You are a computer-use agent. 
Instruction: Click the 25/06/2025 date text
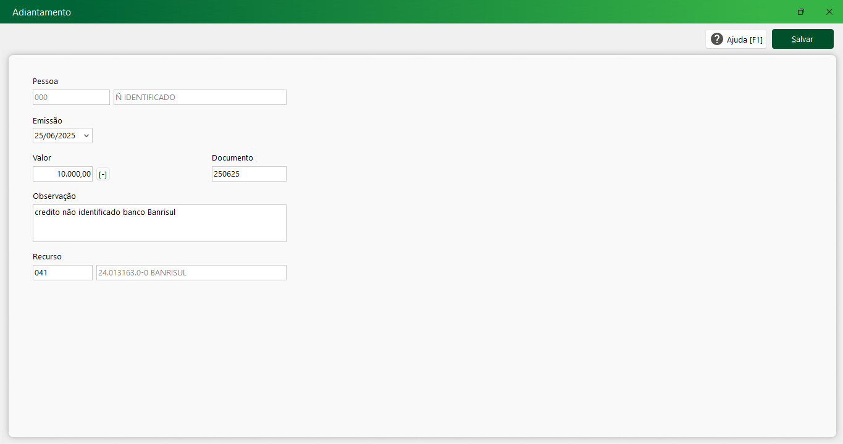click(55, 136)
